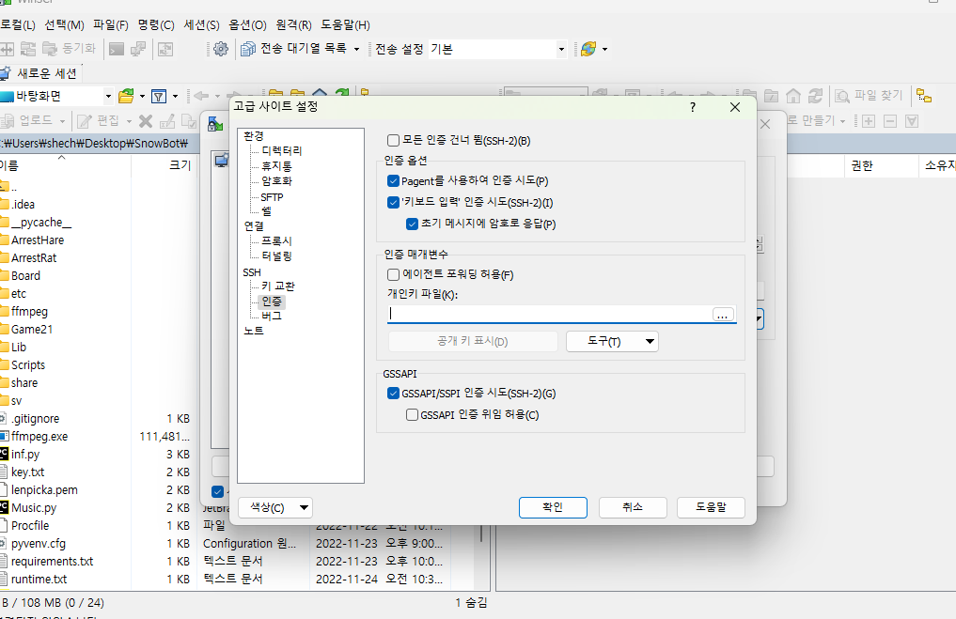This screenshot has height=619, width=956.
Task: Select 키 교환 in the settings tree
Action: 278,286
